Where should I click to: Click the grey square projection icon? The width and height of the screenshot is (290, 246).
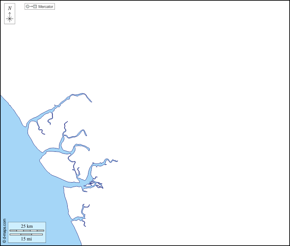35,7
